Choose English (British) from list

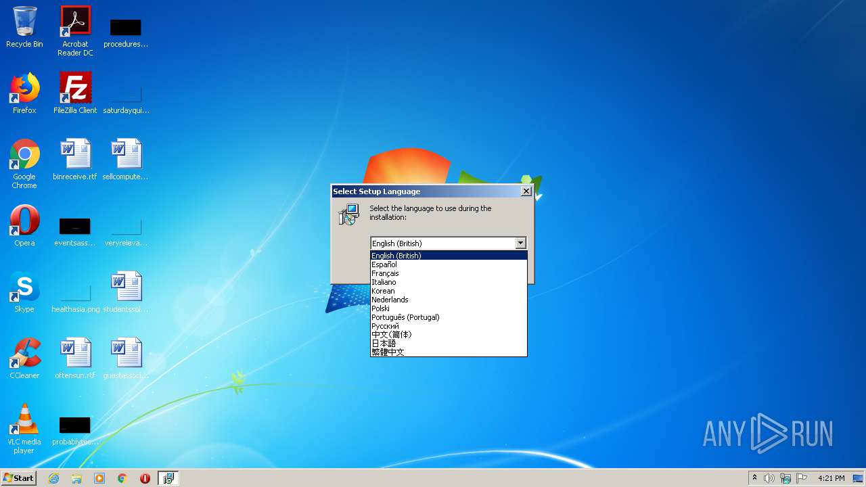pyautogui.click(x=449, y=256)
